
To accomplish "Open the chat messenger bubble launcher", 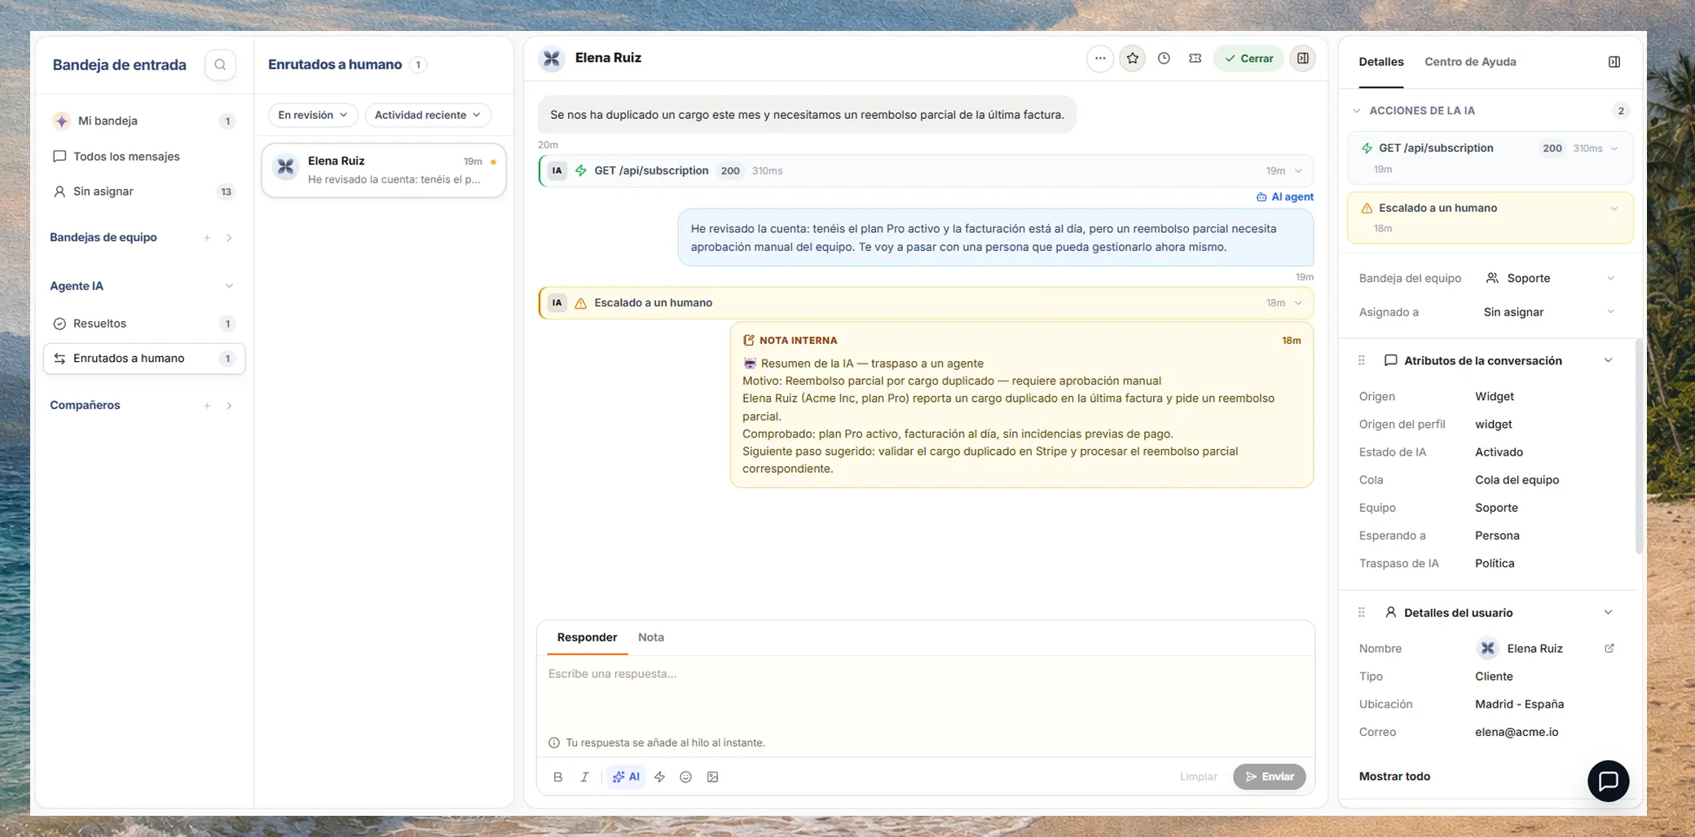I will tap(1608, 781).
